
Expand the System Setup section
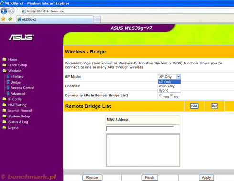coord(19,116)
